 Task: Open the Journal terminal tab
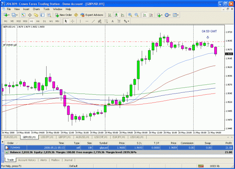68,160
